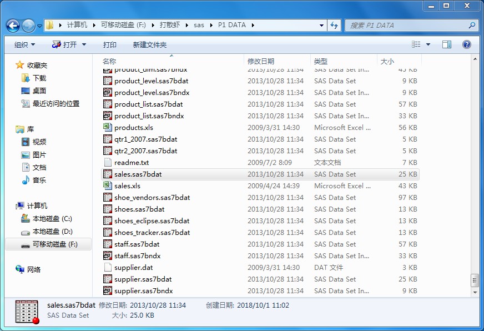Viewport: 484px width, 331px height.
Task: Open the preview pane icon
Action: tap(446, 44)
